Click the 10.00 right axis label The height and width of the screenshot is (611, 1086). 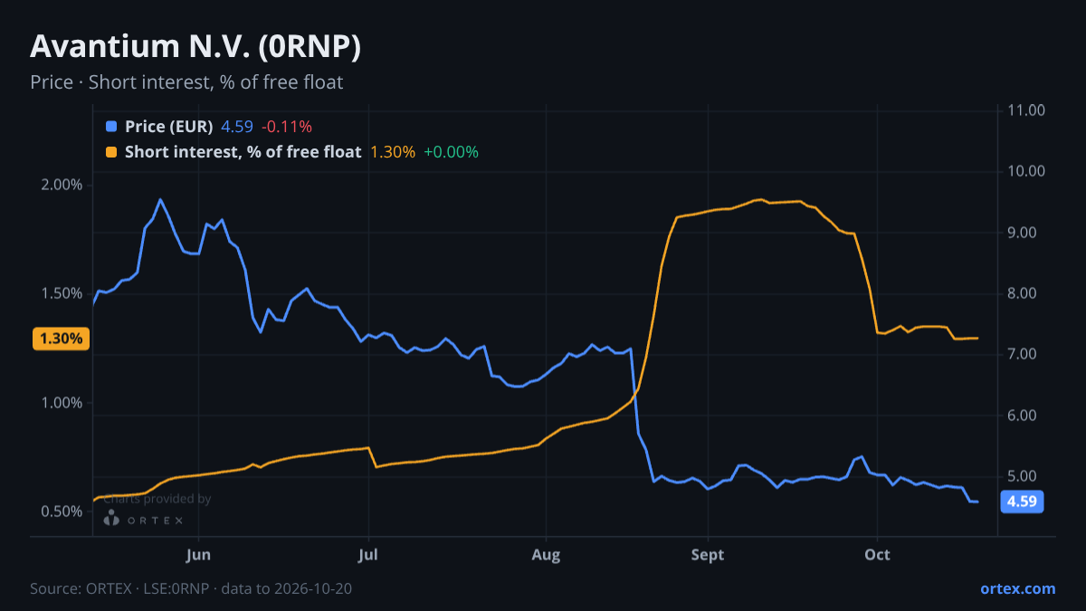[x=1026, y=171]
